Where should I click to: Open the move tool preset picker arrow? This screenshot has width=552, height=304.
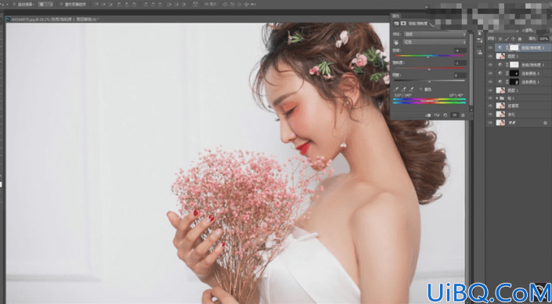(7, 4)
